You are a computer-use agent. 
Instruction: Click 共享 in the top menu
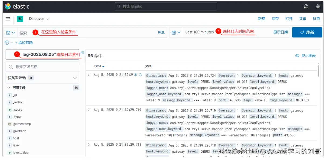click(303, 19)
